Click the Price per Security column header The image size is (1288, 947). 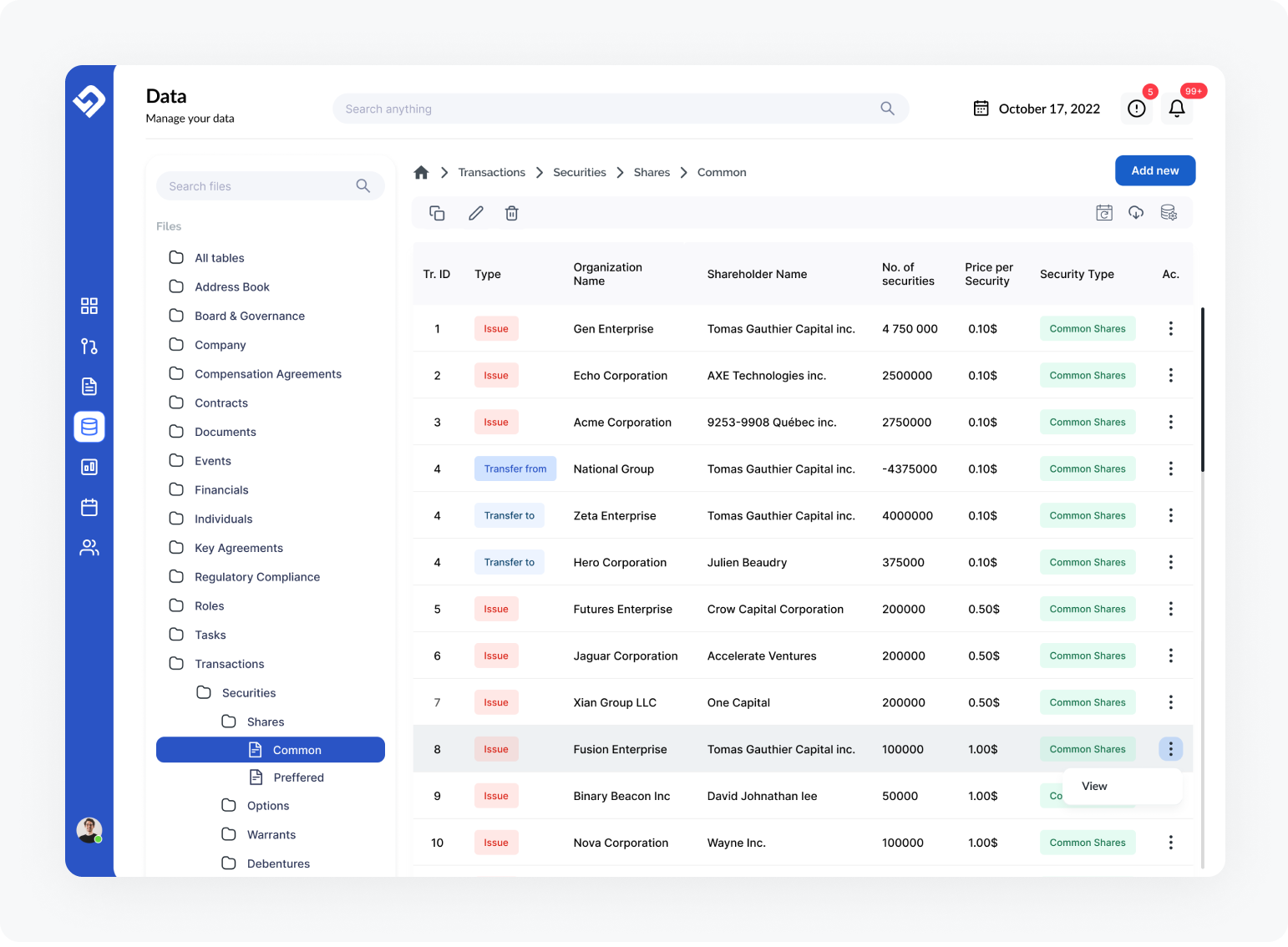click(989, 274)
